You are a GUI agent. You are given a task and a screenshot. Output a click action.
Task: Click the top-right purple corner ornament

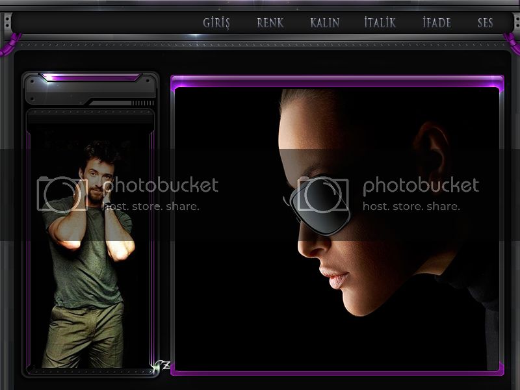pos(512,47)
